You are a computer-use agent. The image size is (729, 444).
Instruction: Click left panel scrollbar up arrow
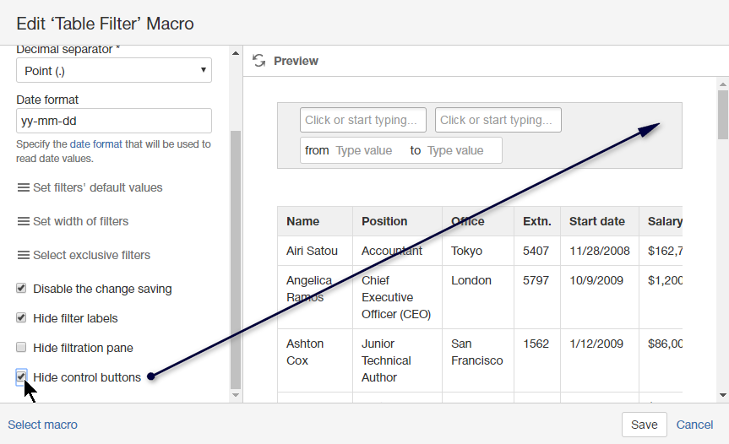click(x=236, y=52)
